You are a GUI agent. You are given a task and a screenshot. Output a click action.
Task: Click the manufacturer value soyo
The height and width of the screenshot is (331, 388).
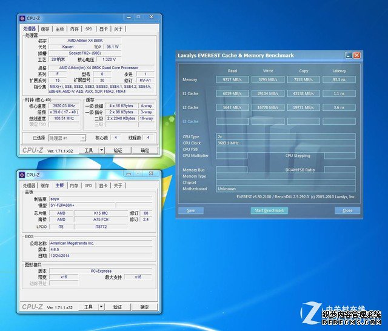point(101,199)
